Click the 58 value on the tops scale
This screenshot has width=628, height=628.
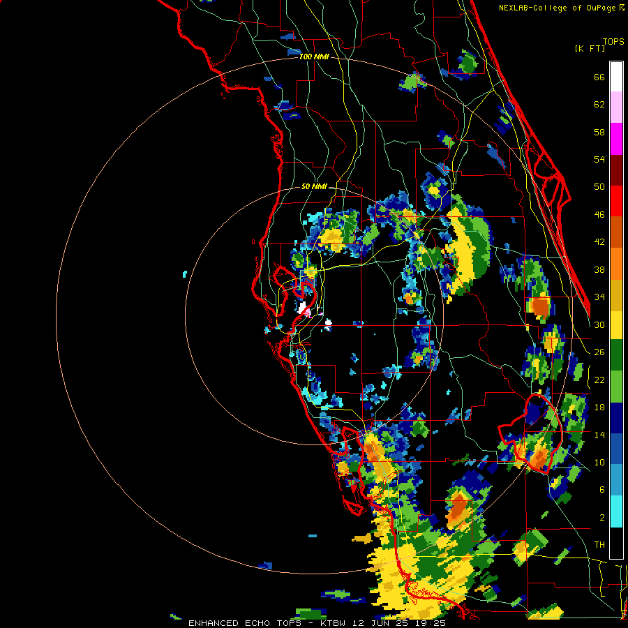[x=599, y=132]
